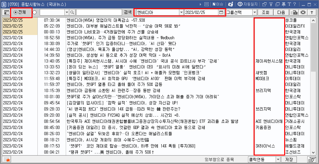Screen dimensions: 319x164
Task: Open headline '엔비디아(NVDA) 영업이익 대폭감소 -57.93%'
Action: pyautogui.click(x=106, y=20)
